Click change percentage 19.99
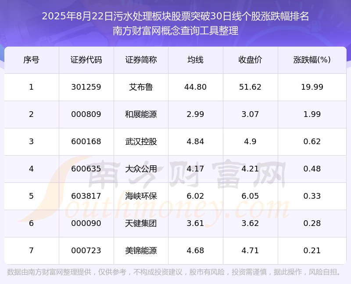The height and width of the screenshot is (284, 351). (312, 87)
